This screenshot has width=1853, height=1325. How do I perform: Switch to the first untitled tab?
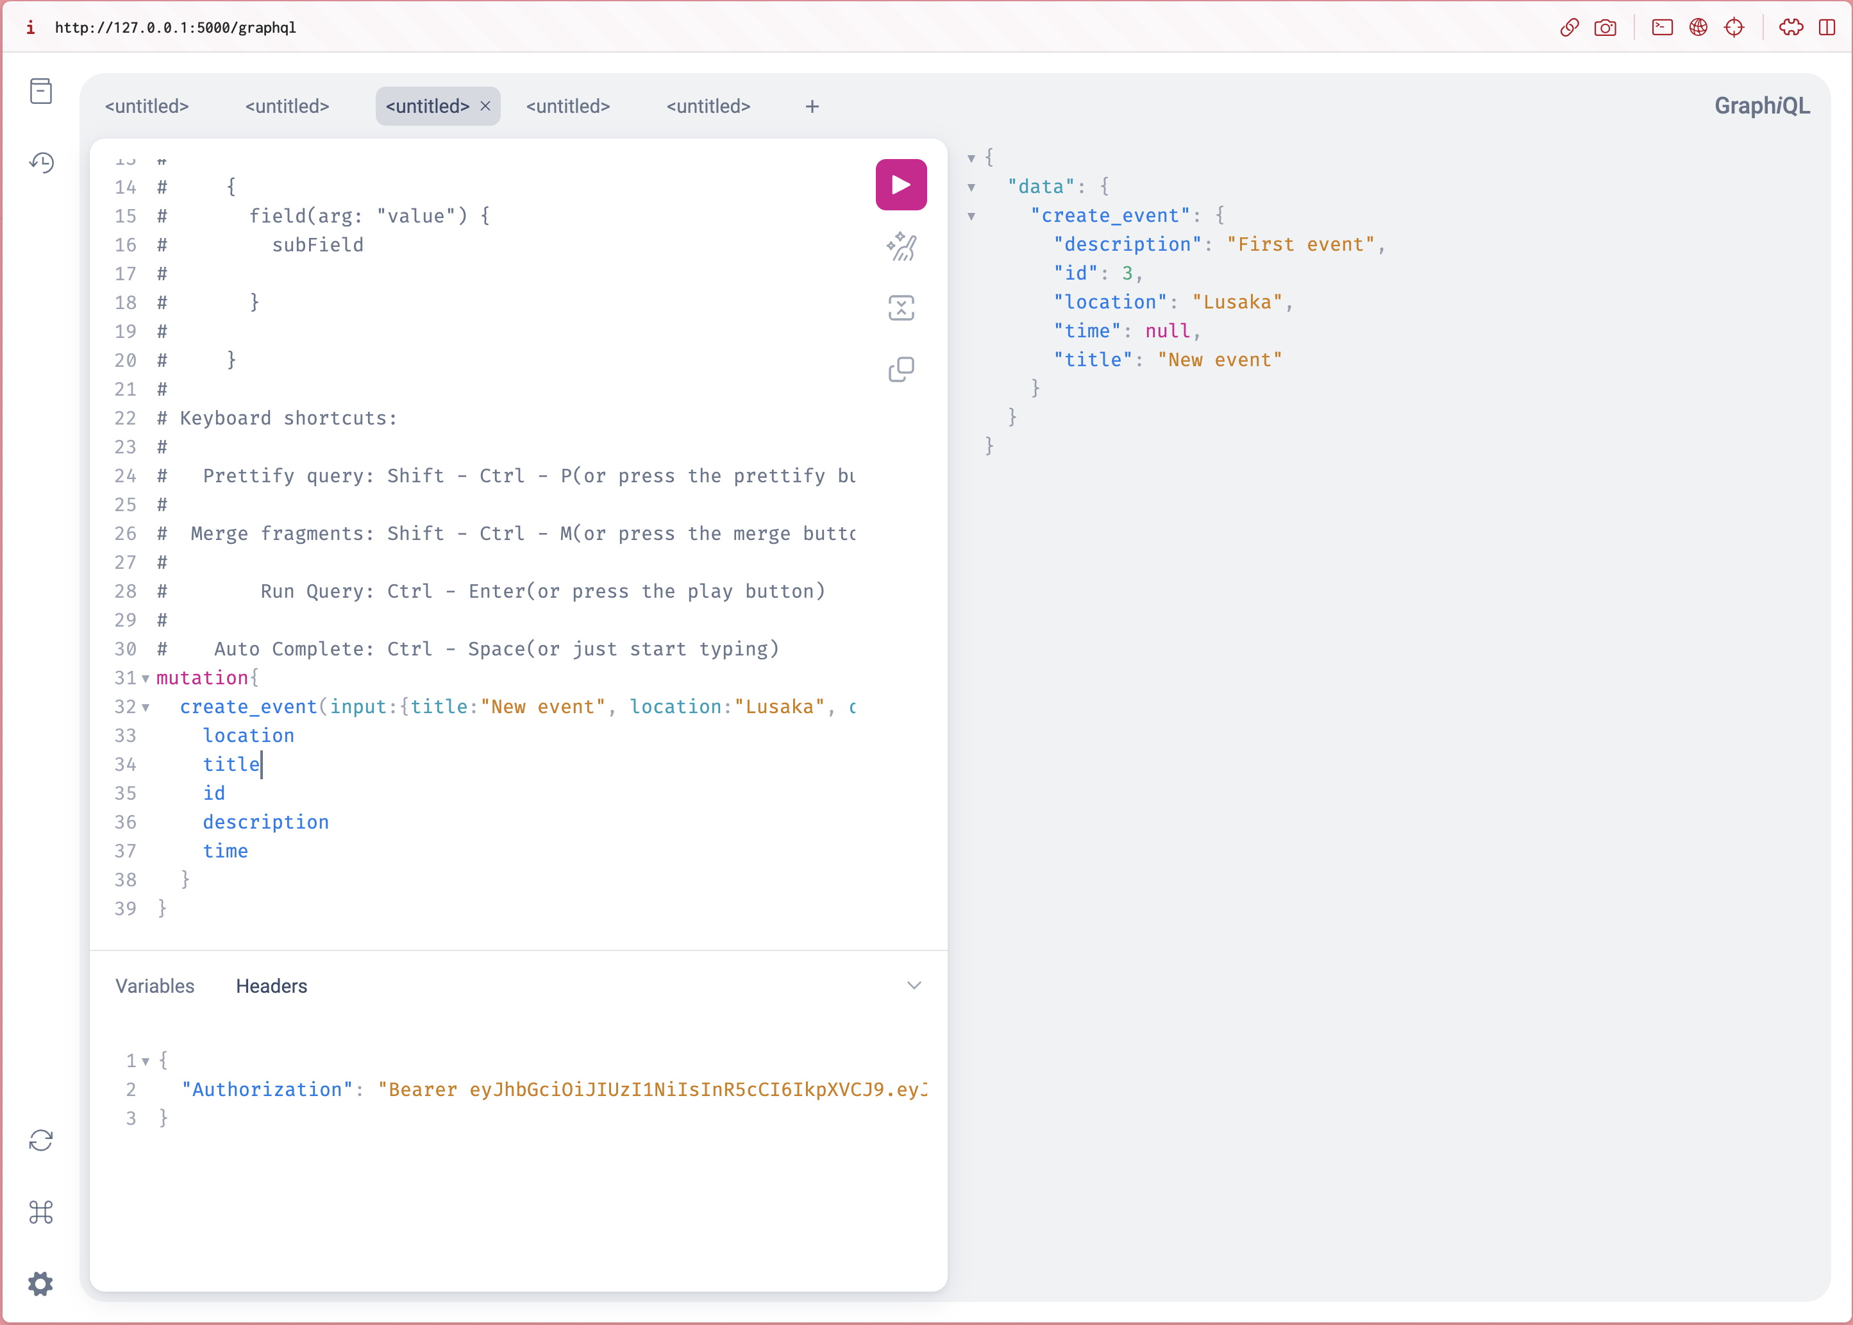pyautogui.click(x=147, y=106)
